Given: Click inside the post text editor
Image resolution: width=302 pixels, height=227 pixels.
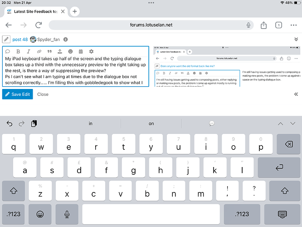Looking at the screenshot, I should [75, 71].
